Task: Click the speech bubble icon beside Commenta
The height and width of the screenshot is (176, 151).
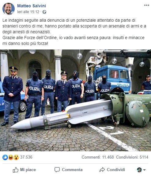Action: (x=57, y=170)
